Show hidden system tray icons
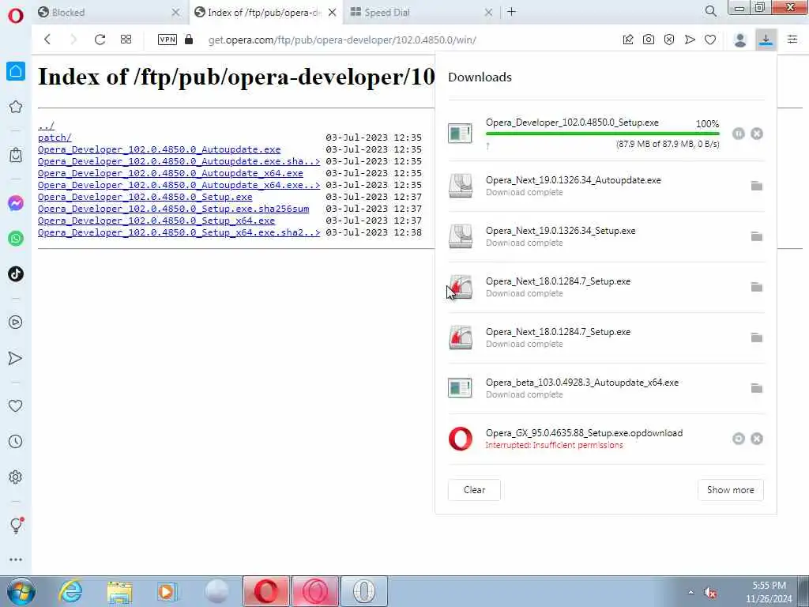Image resolution: width=809 pixels, height=607 pixels. click(x=690, y=592)
